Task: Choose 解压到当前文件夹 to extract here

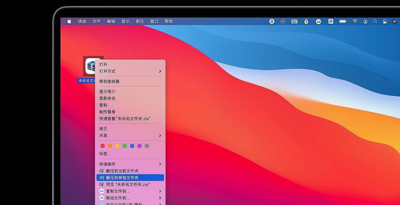Action: click(130, 171)
